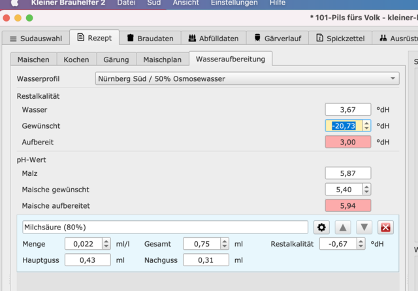Viewport: 418px width, 291px height.
Task: Open the Maischplan sub-tab
Action: click(163, 60)
